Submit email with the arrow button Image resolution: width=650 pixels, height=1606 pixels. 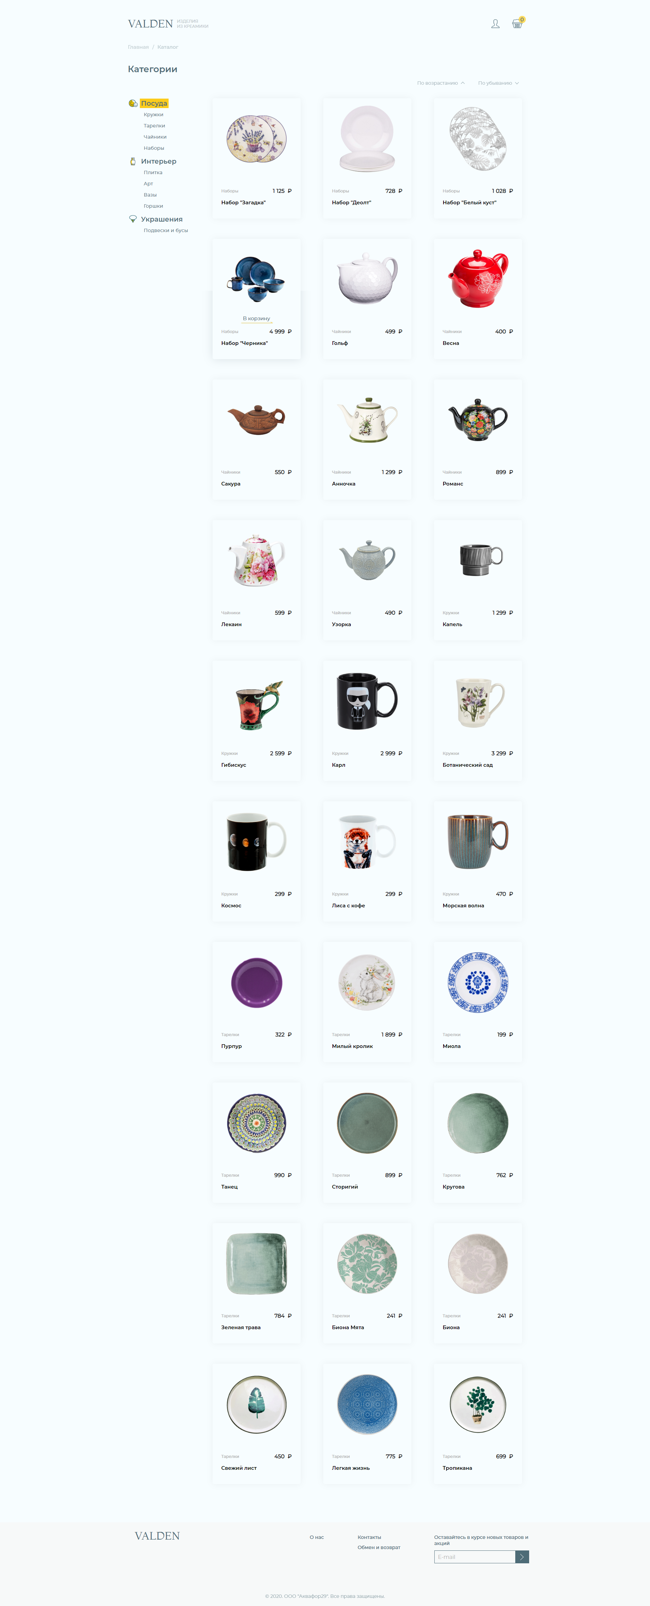coord(522,1557)
